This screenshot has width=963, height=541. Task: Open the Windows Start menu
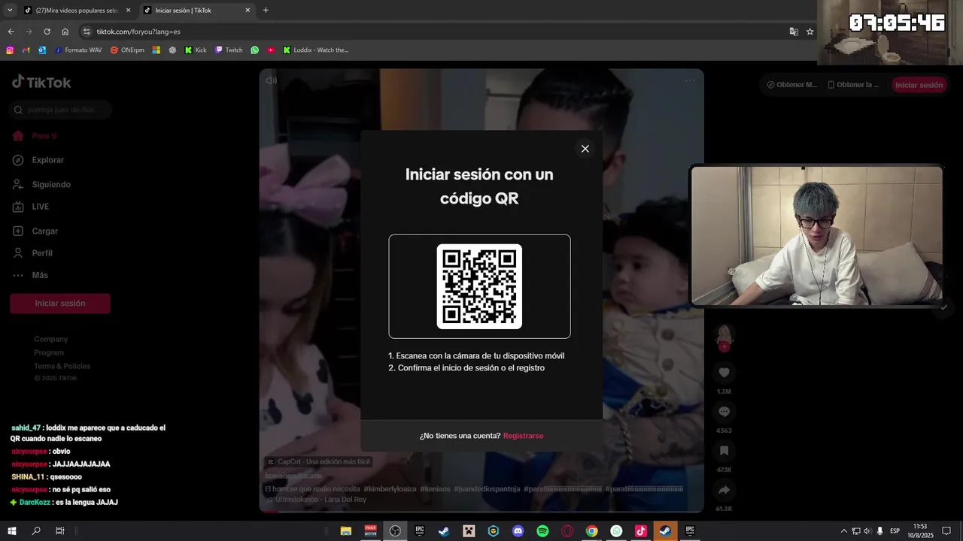pos(12,530)
